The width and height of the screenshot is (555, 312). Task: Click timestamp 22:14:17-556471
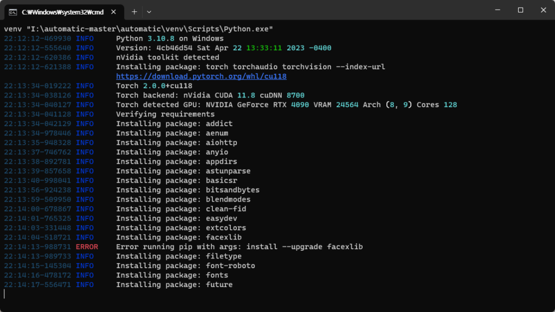(37, 285)
